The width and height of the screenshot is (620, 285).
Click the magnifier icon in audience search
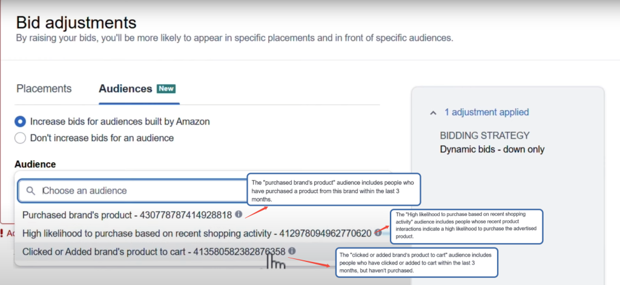(31, 191)
